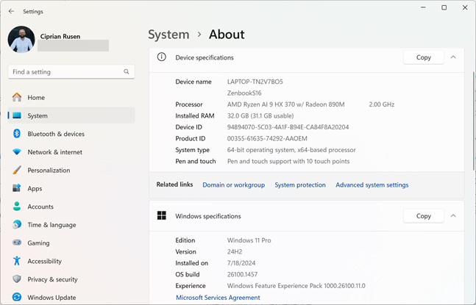Viewport: 476px width, 305px height.
Task: Select the Home house icon in sidebar
Action: pyautogui.click(x=17, y=97)
